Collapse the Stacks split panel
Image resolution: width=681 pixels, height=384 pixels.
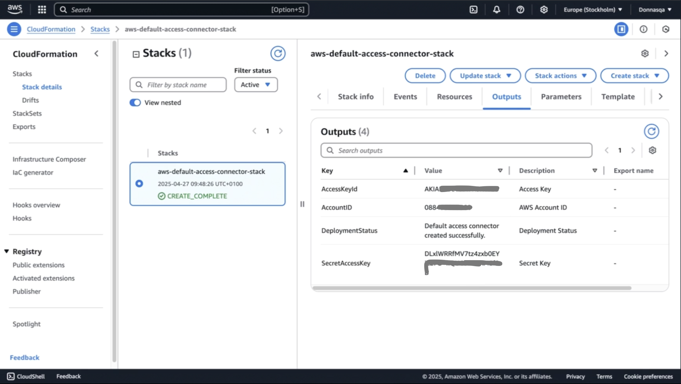click(x=136, y=54)
